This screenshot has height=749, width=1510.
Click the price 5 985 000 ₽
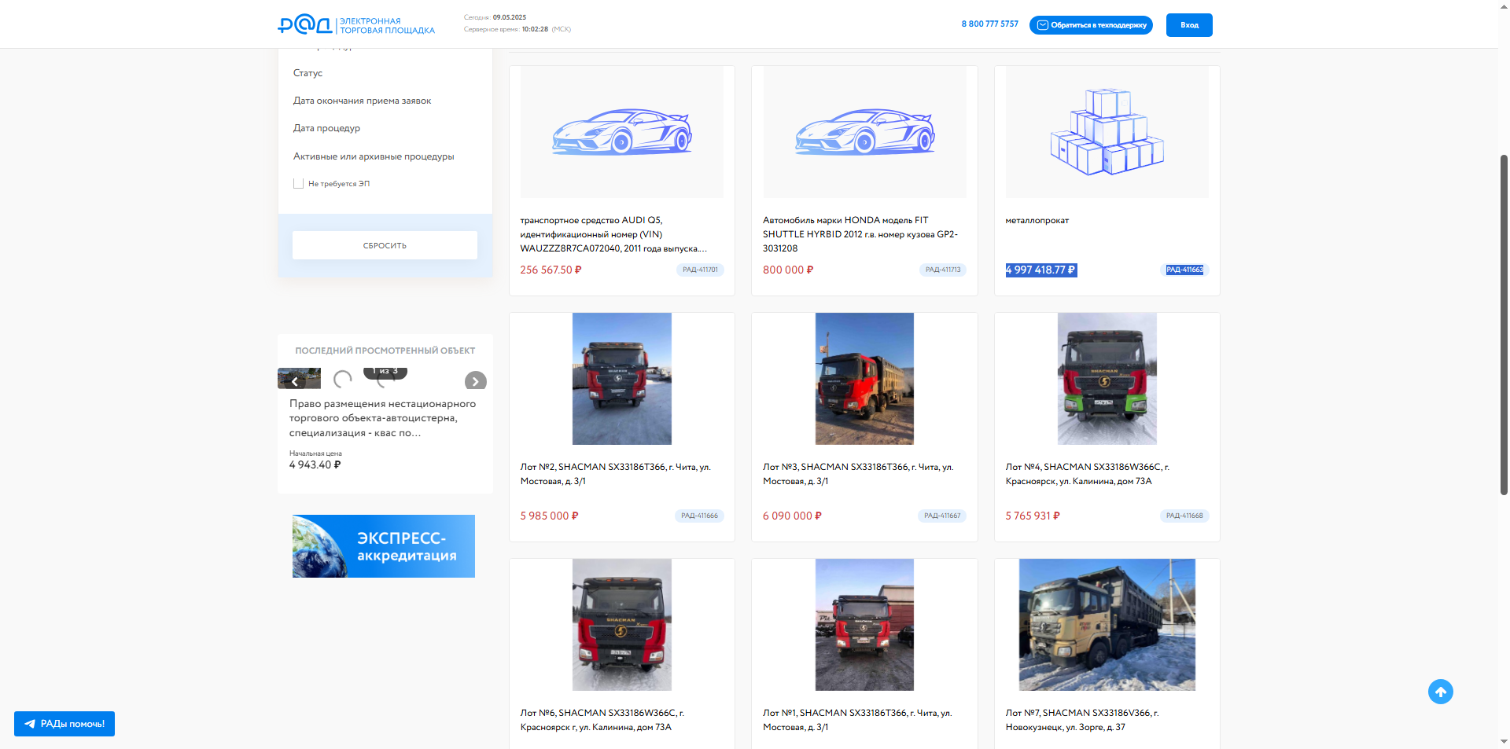(549, 516)
